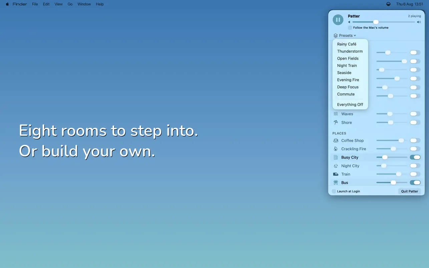Check Follow the Mac's volume
This screenshot has height=268, width=429.
pyautogui.click(x=350, y=28)
